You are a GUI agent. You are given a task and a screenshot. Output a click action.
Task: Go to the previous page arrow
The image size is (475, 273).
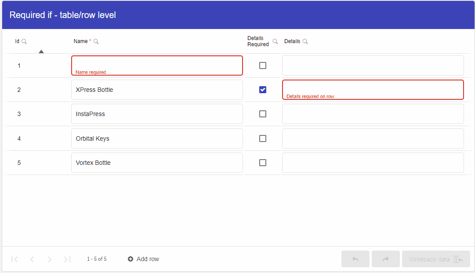pyautogui.click(x=32, y=259)
